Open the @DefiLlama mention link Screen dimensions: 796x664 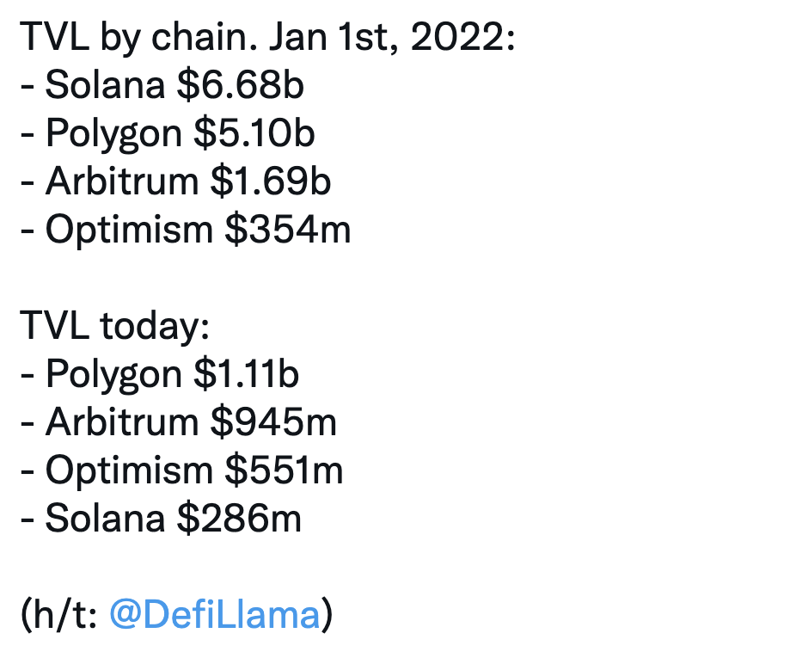click(x=214, y=616)
